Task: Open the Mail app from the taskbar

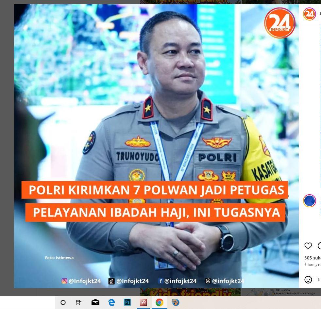Action: coord(96,303)
